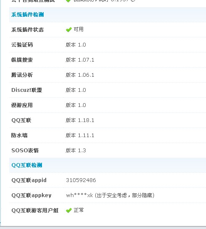Screen dimensions: 206x229
Task: Click the 纵横搜索 plugin label
Action: (x=22, y=60)
